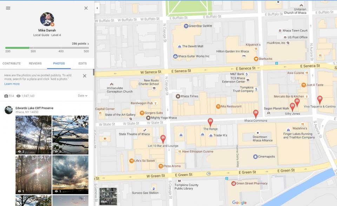Switch map to Earth satellite view

tap(108, 196)
